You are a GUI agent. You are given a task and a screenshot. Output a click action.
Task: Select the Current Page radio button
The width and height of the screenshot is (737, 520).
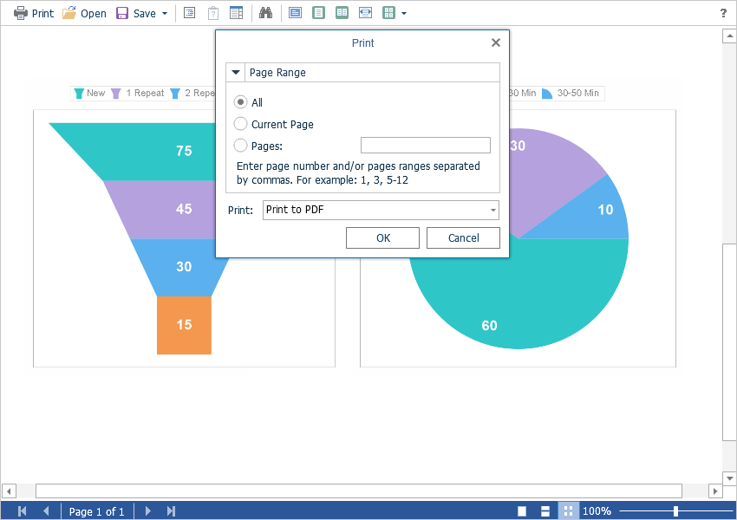pyautogui.click(x=240, y=124)
